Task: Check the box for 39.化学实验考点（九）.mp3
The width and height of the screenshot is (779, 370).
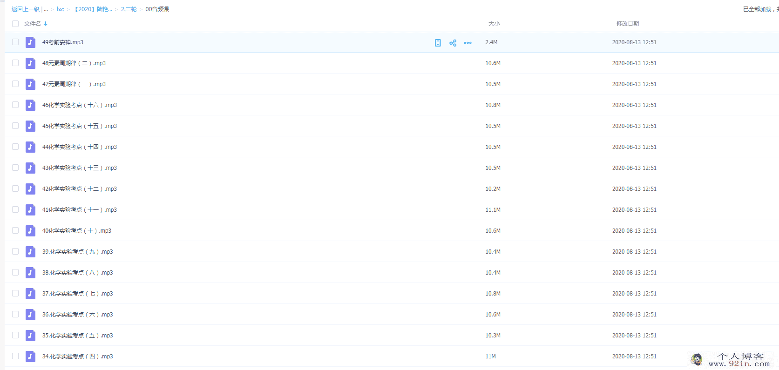Action: click(15, 251)
